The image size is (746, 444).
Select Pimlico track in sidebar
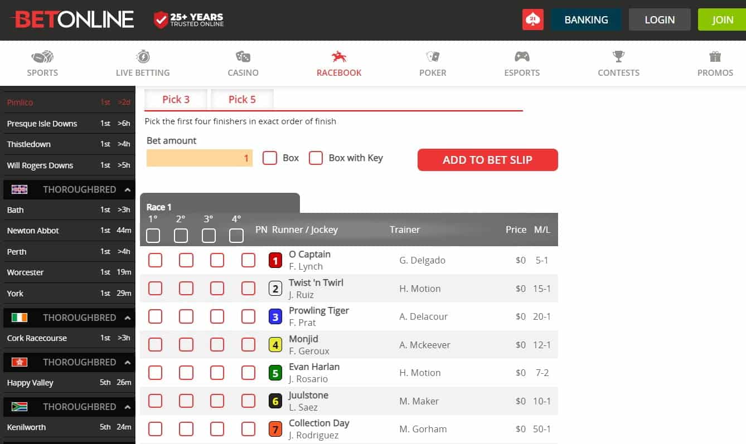(x=68, y=103)
